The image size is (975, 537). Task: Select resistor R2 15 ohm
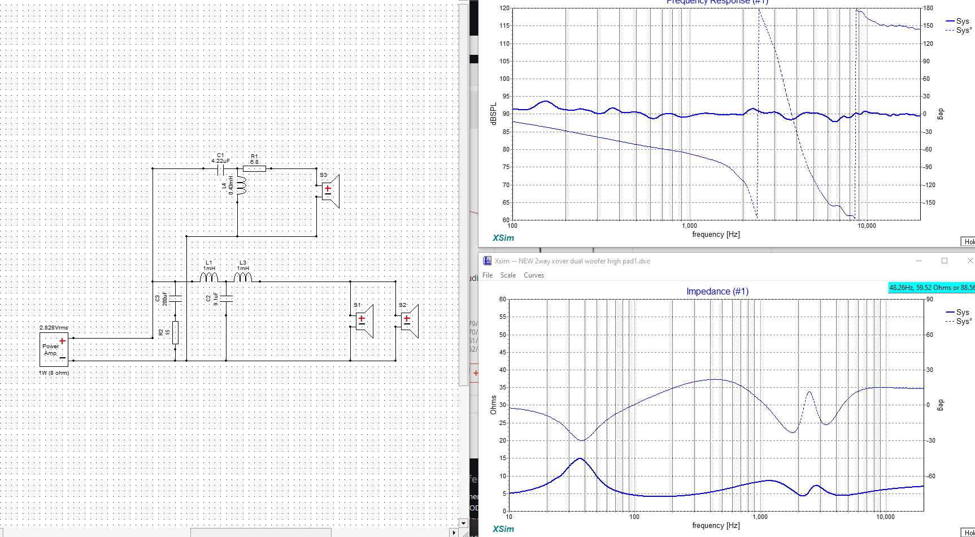(x=175, y=332)
